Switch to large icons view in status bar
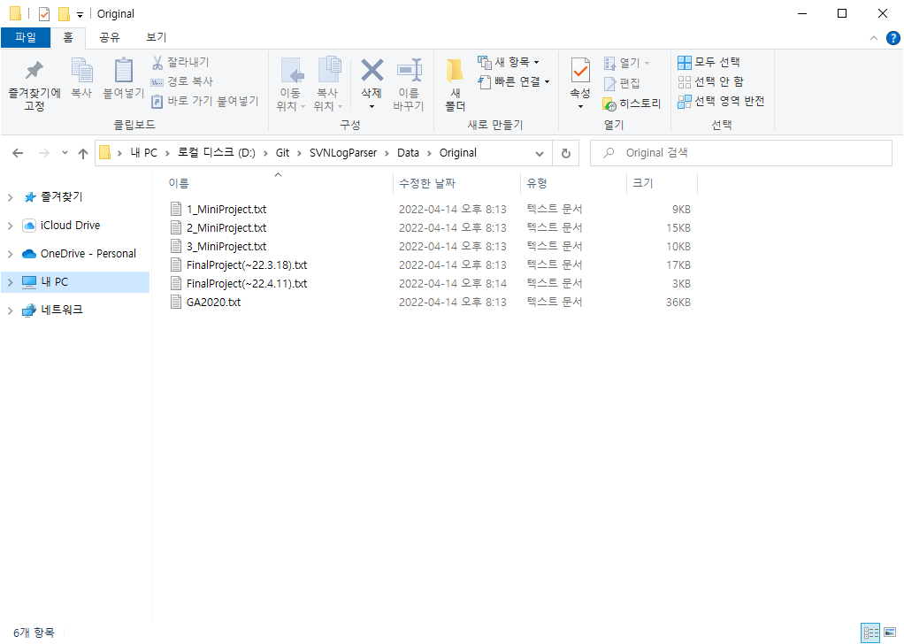 890,632
